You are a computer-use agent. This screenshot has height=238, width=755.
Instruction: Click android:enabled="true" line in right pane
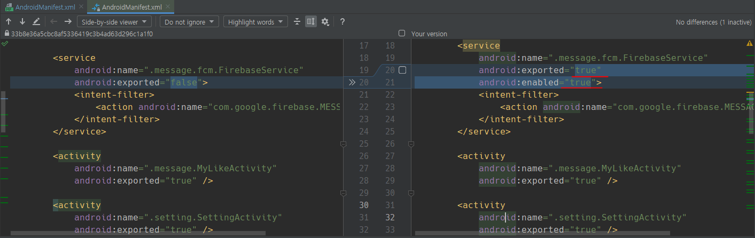(x=540, y=82)
